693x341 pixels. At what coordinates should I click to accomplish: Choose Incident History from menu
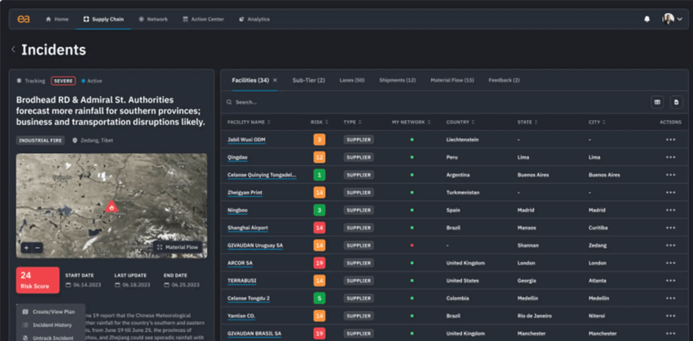(x=47, y=325)
